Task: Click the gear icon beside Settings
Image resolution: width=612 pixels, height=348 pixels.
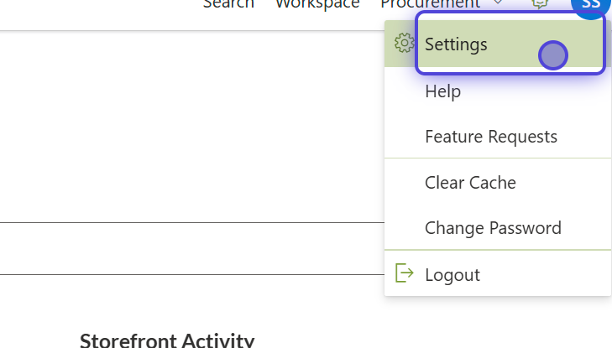Action: click(404, 43)
